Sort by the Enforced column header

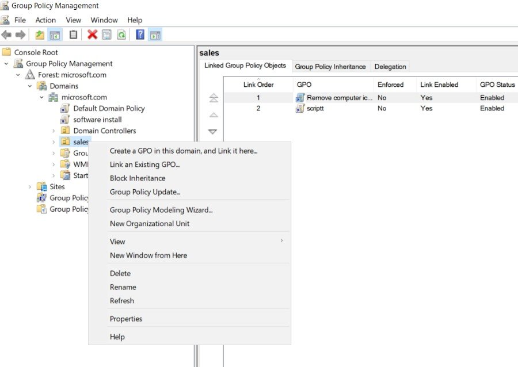(395, 85)
